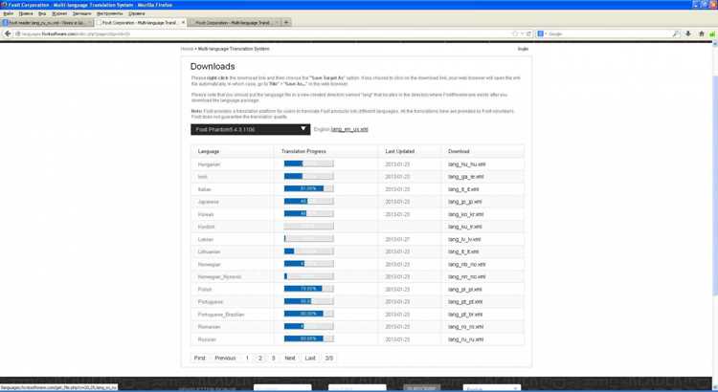Viewport: 718px width, 392px height.
Task: Go to Next page in pagination
Action: [x=290, y=359]
